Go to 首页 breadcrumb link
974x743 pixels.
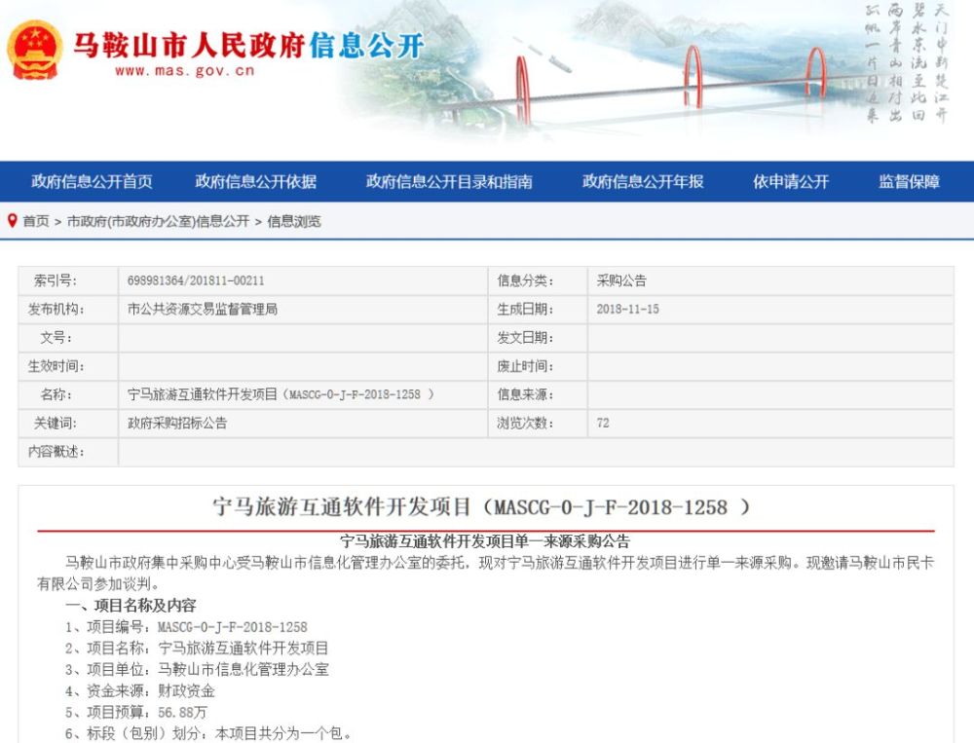click(36, 221)
